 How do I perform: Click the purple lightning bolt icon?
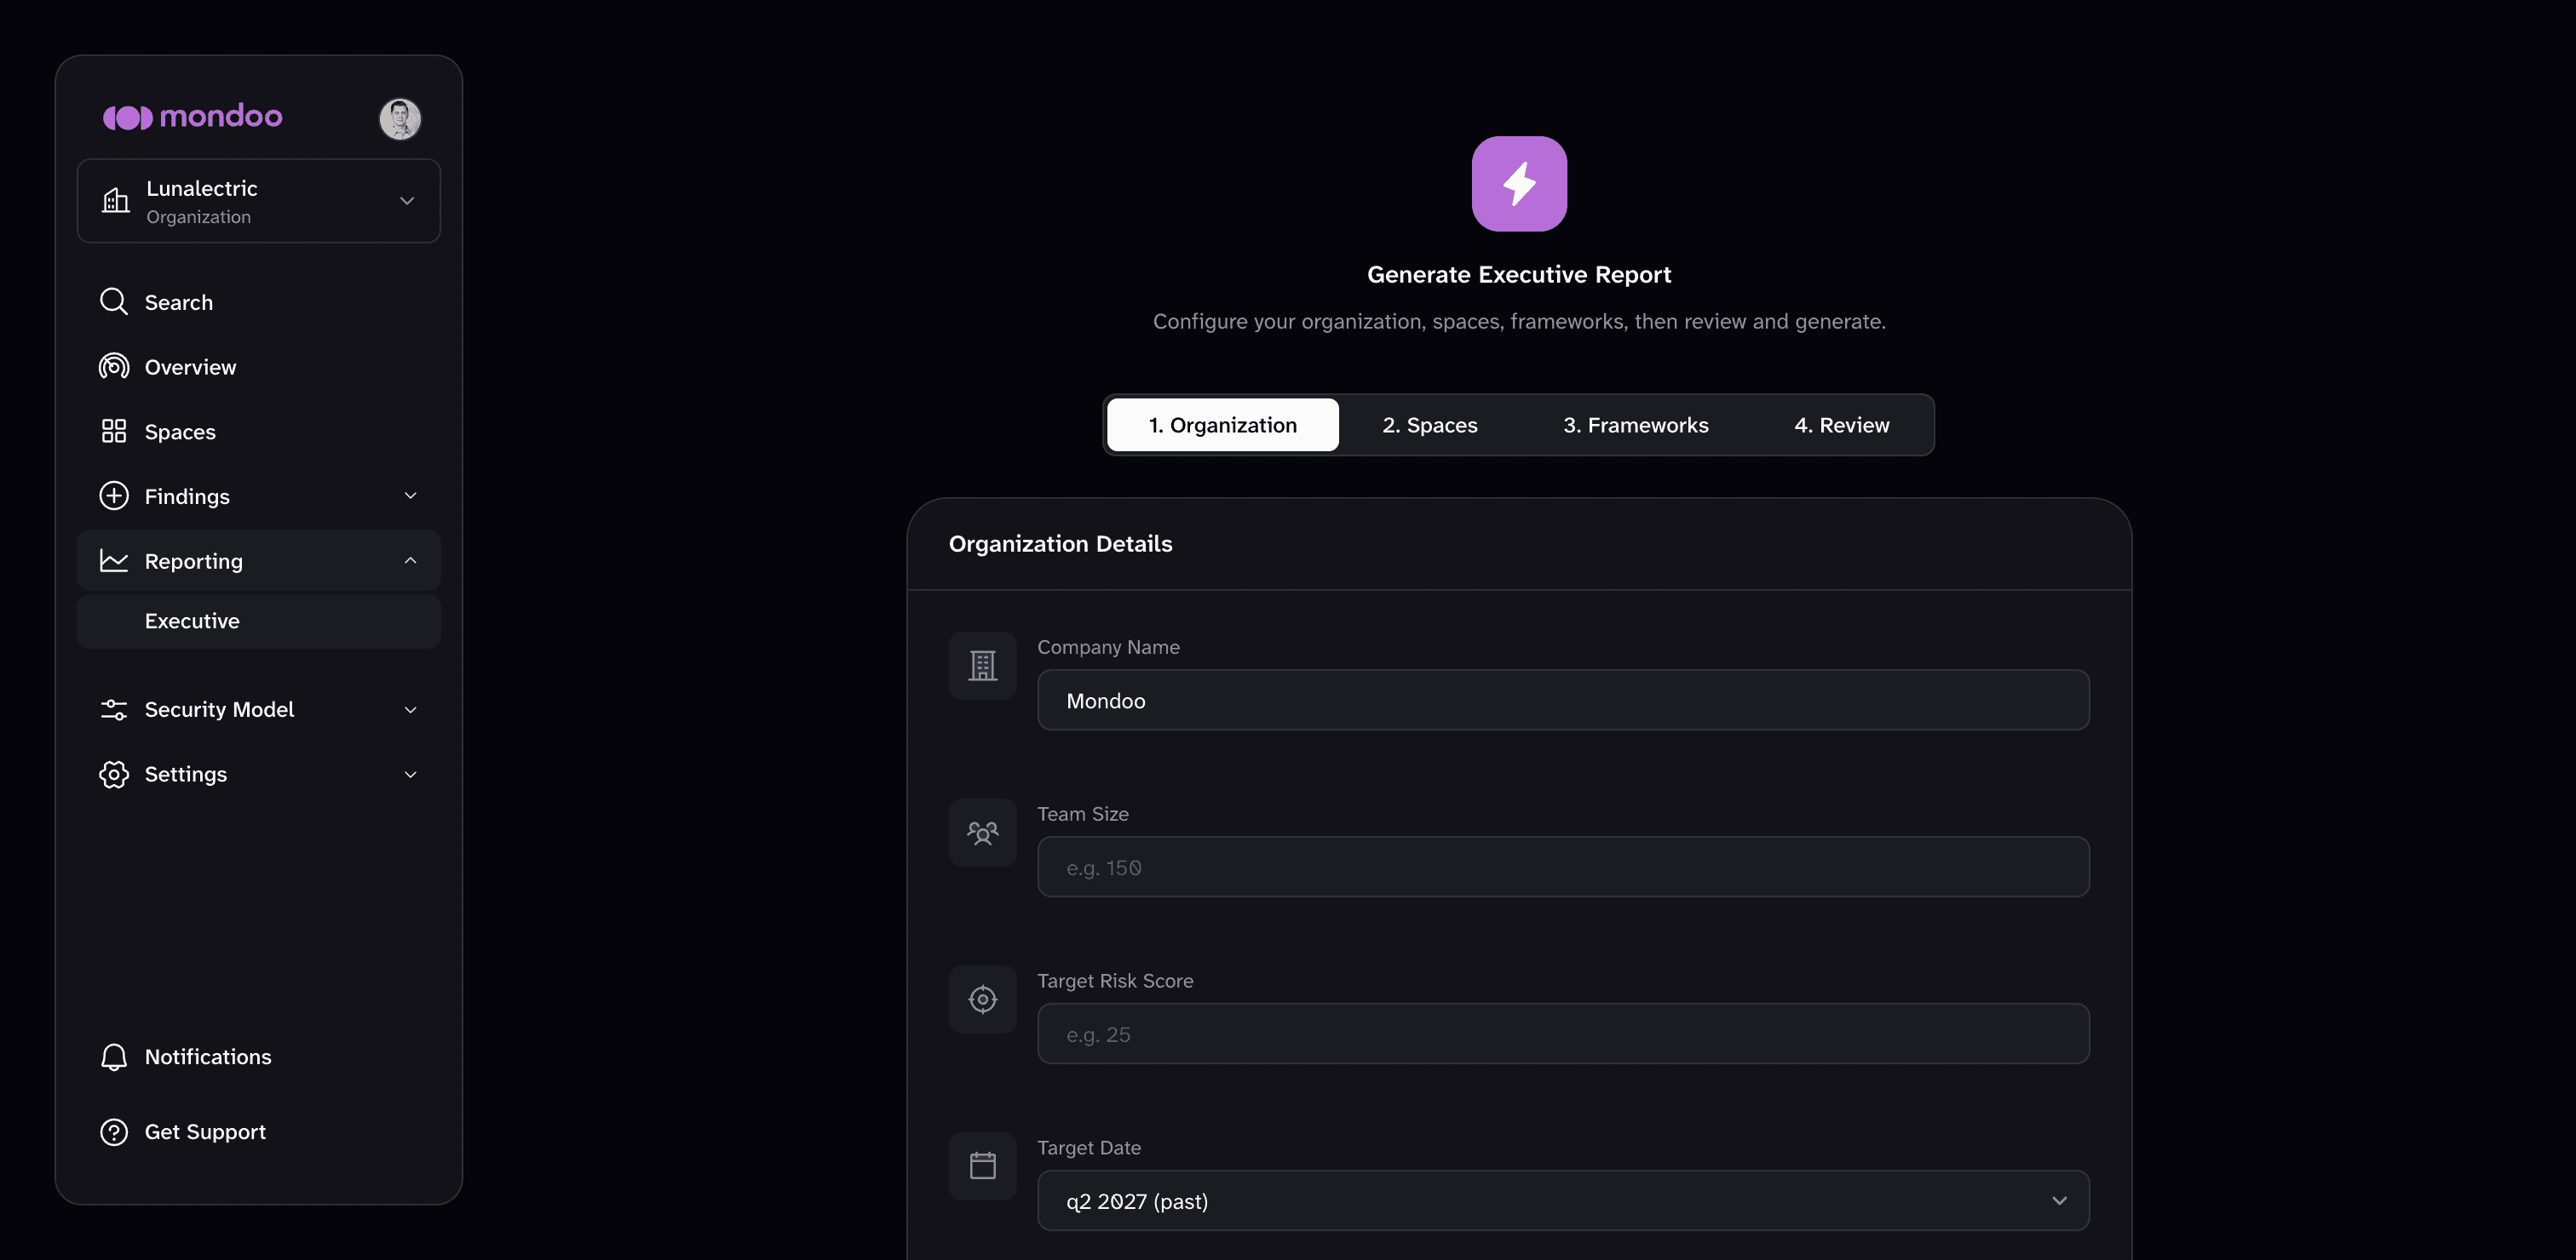tap(1519, 184)
